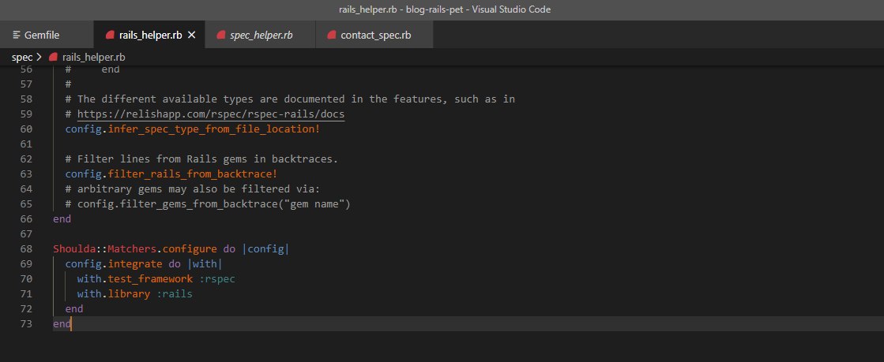The height and width of the screenshot is (362, 884).
Task: Open the relishapp.com rspec-rails docs link
Action: [211, 114]
